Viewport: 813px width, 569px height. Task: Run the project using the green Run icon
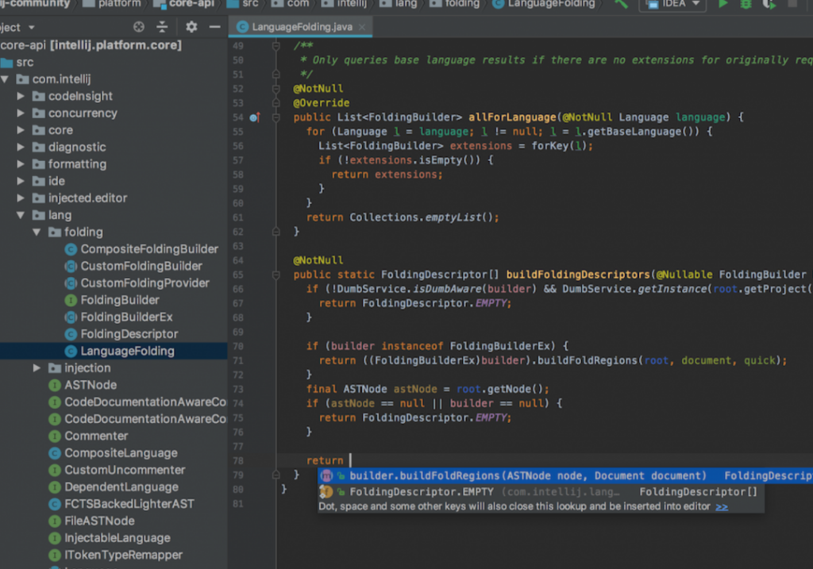tap(723, 5)
